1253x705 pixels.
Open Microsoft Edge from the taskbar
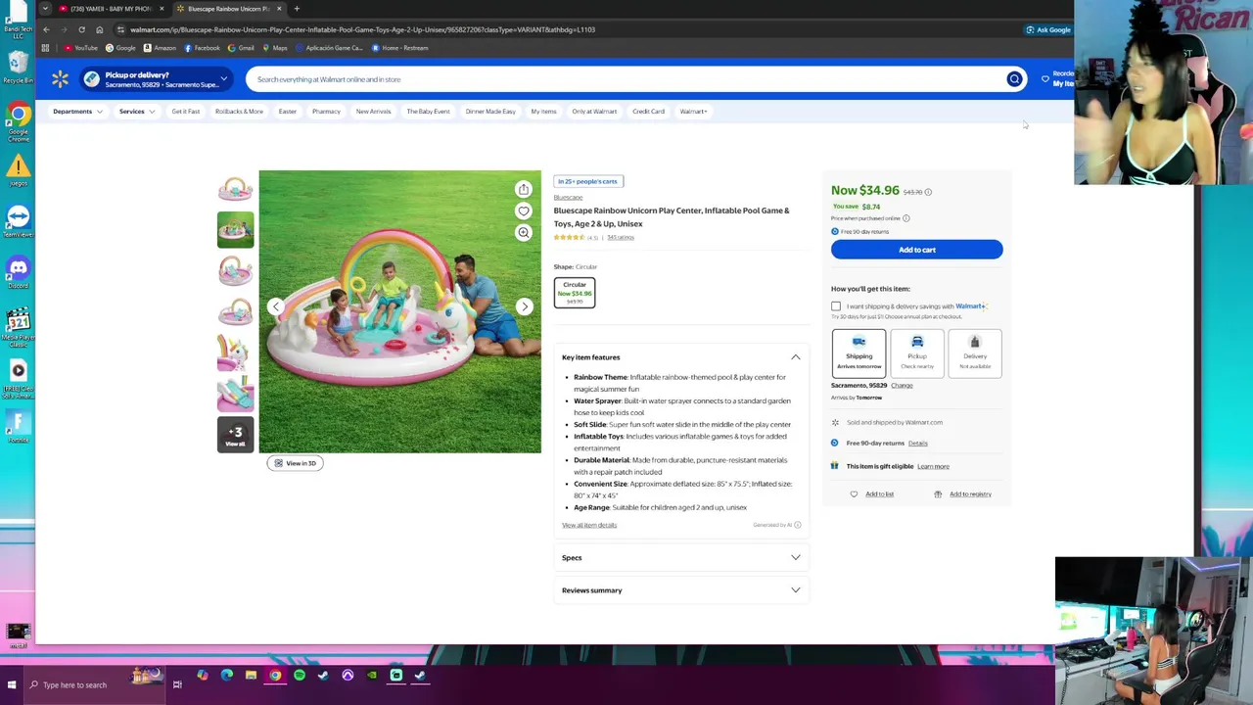[x=227, y=675]
